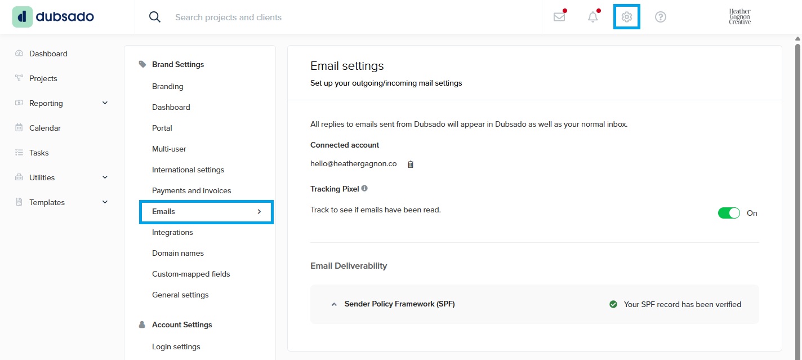
Task: Open Projects in sidebar
Action: tap(43, 78)
